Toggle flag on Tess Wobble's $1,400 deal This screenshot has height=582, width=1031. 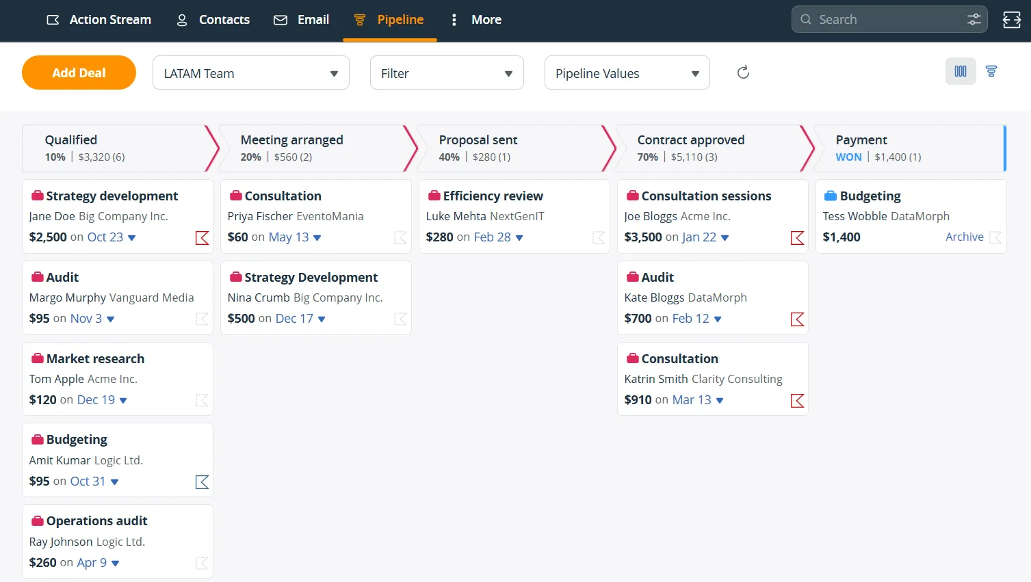[x=996, y=238]
